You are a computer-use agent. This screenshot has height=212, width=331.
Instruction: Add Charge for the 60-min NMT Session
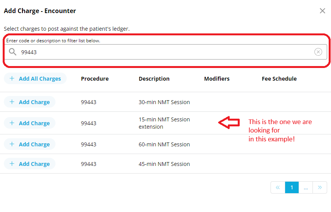click(x=30, y=144)
